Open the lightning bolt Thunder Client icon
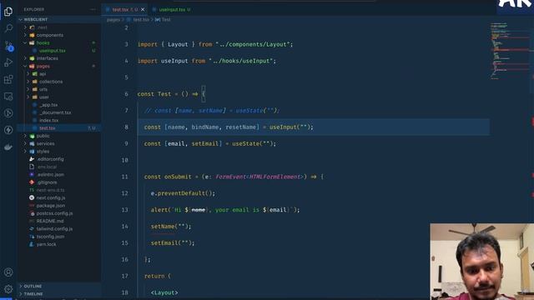 click(x=8, y=130)
